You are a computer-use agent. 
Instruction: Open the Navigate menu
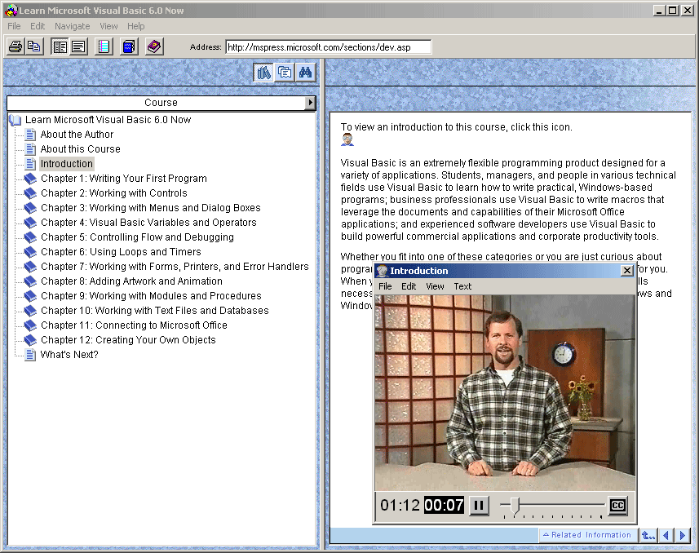[73, 26]
